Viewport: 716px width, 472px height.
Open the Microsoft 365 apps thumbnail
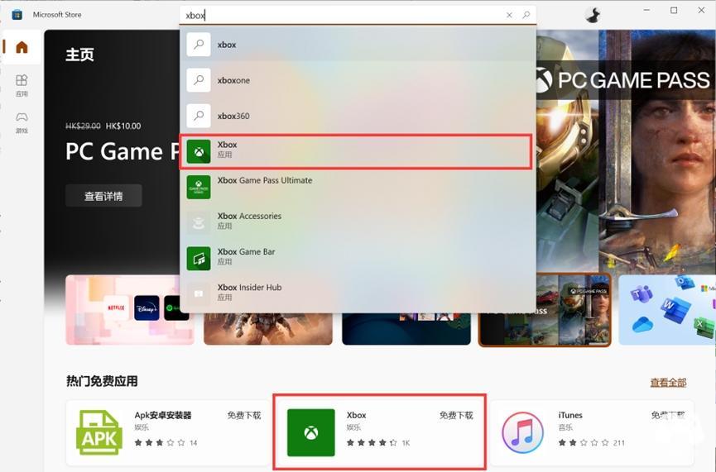tap(666, 310)
